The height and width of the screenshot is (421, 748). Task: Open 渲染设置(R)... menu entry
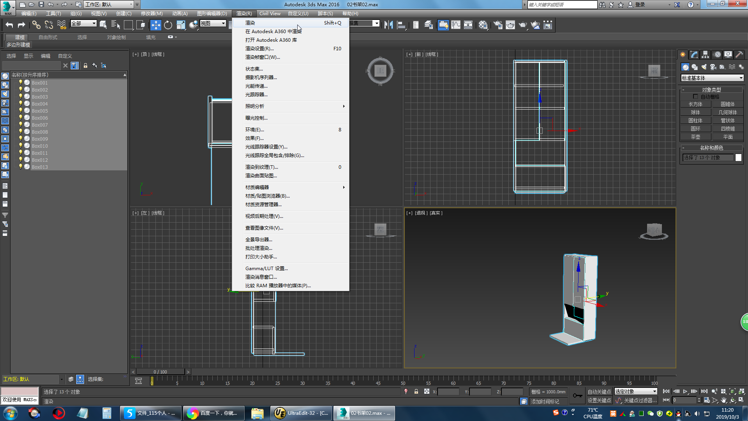291,48
